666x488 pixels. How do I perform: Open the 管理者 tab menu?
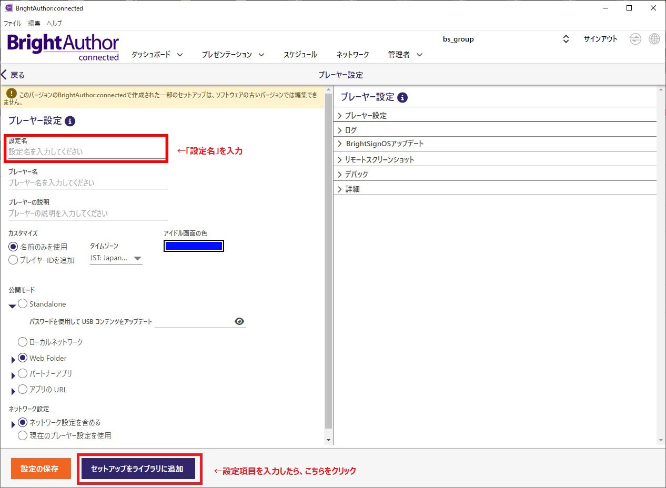(405, 54)
